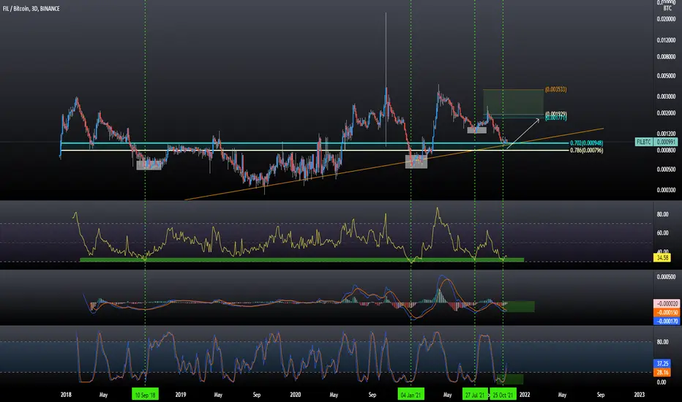682x402 pixels.
Task: Click the 0.000500 label on the MACD axis
Action: 666,277
